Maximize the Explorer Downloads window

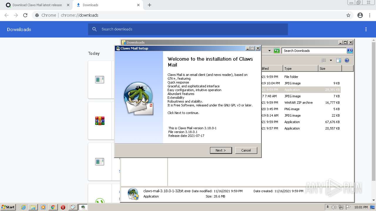[x=345, y=42]
